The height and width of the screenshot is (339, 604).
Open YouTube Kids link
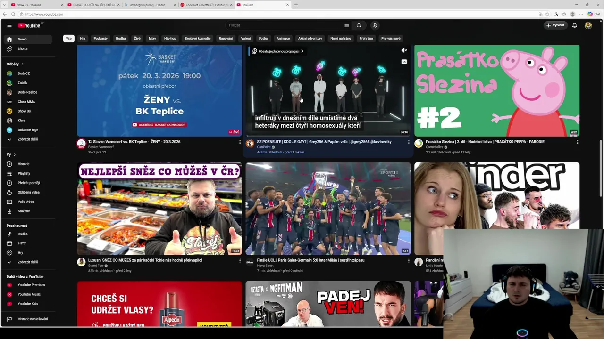pos(28,304)
